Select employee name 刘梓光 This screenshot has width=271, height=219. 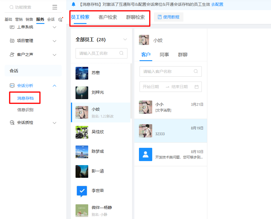click(98, 92)
